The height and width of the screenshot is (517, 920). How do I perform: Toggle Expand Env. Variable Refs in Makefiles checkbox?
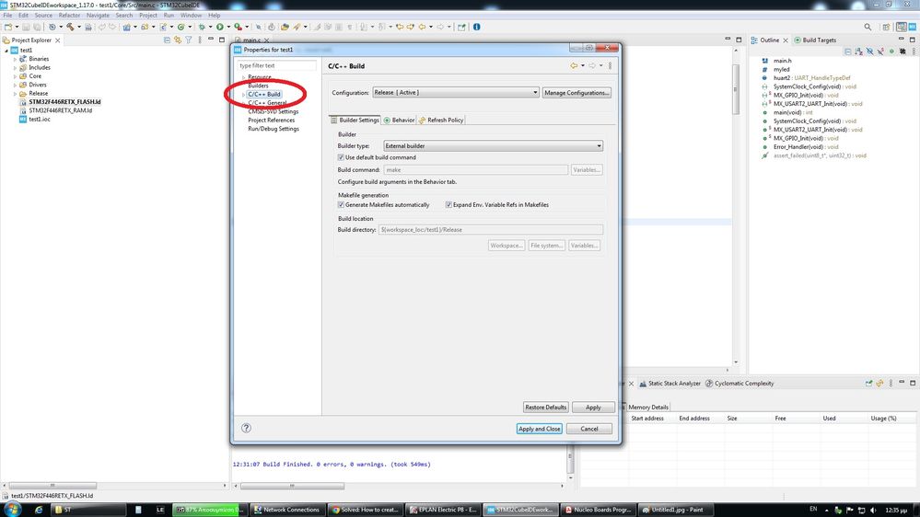pyautogui.click(x=448, y=204)
